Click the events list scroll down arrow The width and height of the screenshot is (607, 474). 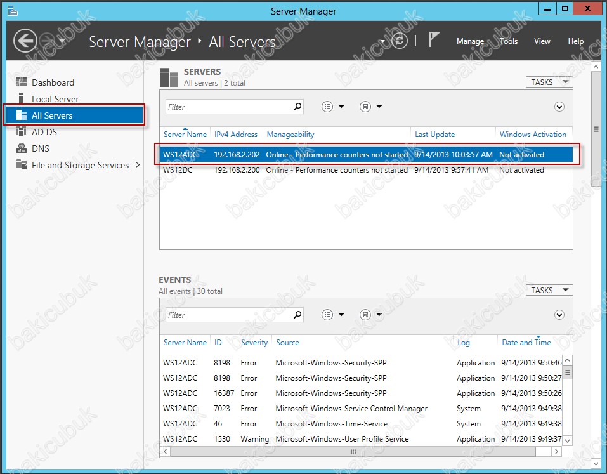click(x=568, y=441)
